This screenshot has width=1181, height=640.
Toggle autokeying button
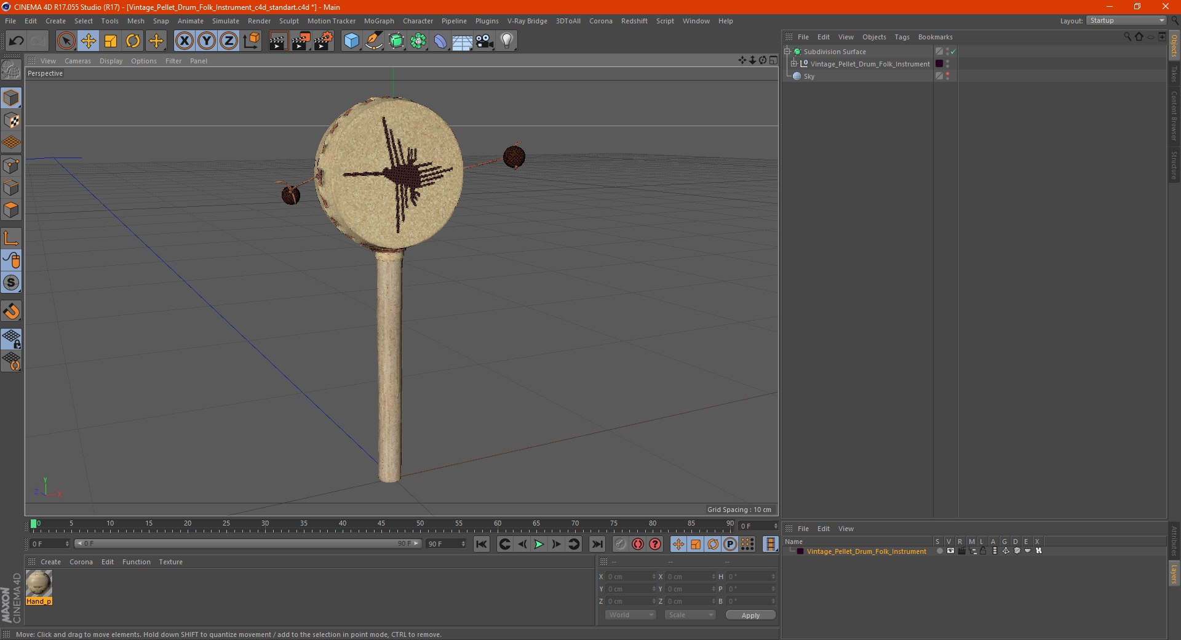(638, 544)
